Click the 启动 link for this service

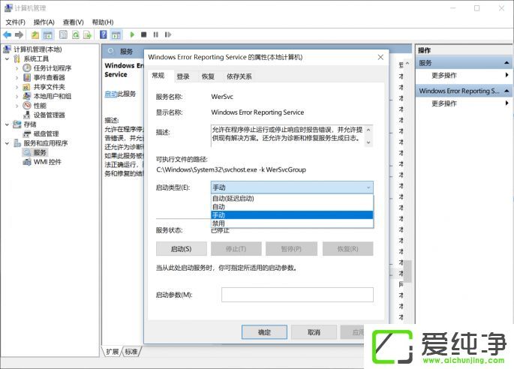click(111, 94)
